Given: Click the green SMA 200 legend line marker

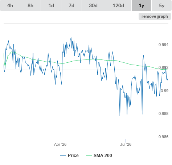Looking at the screenshot, I should (89, 156).
